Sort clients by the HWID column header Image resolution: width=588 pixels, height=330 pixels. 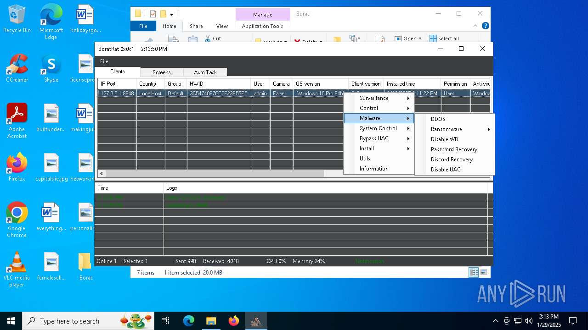[x=219, y=84]
